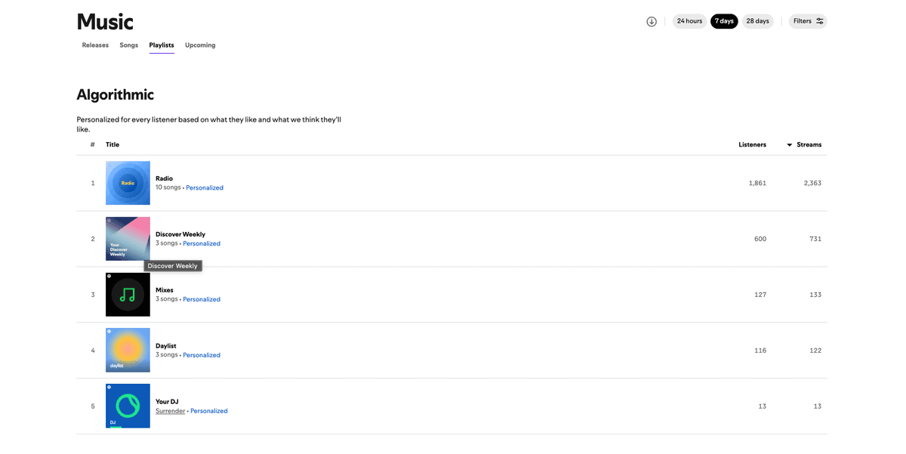Click the 1,861 listeners value for Radio
The width and height of the screenshot is (906, 454).
[x=757, y=183]
